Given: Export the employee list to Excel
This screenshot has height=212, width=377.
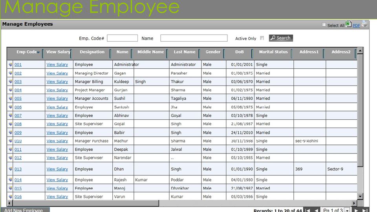Looking at the screenshot, I should click(348, 24).
